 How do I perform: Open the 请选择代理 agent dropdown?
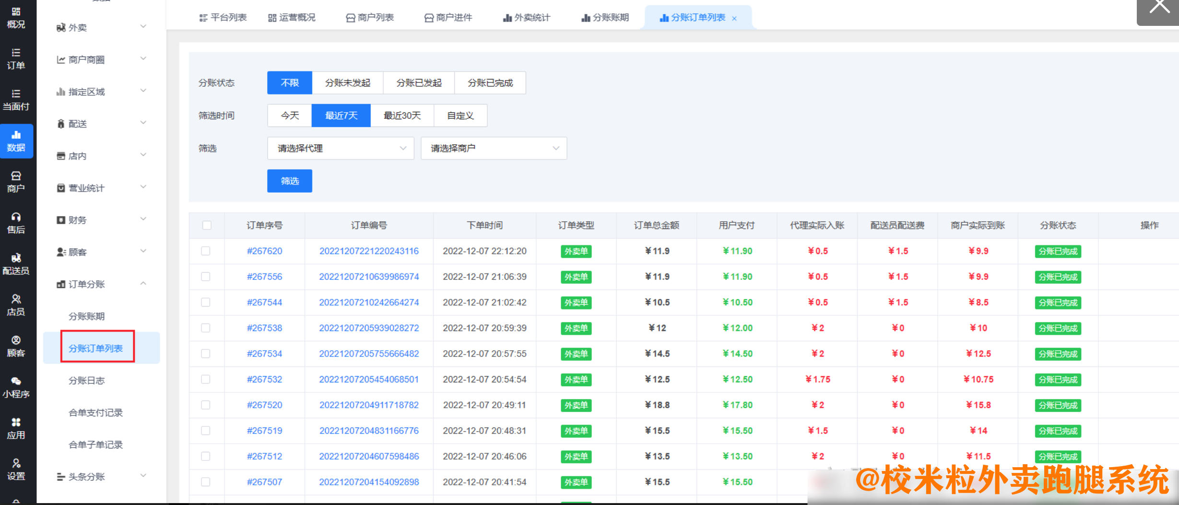341,148
